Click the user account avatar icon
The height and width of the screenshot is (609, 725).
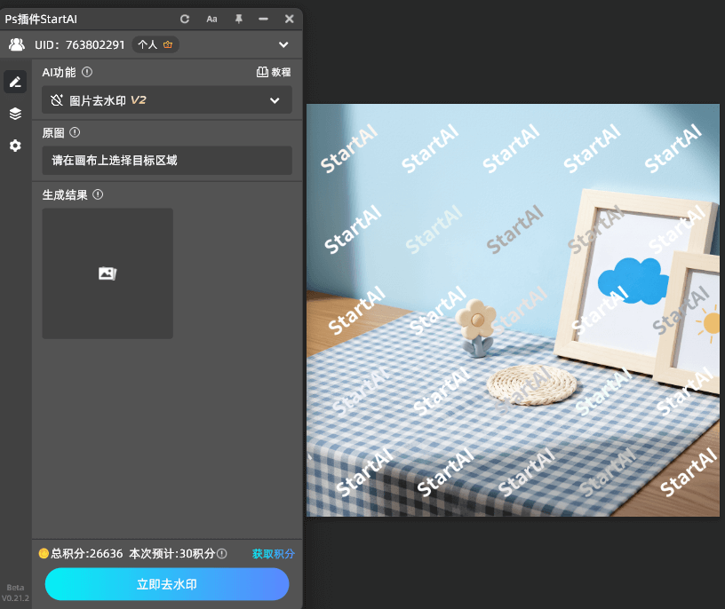[x=17, y=44]
